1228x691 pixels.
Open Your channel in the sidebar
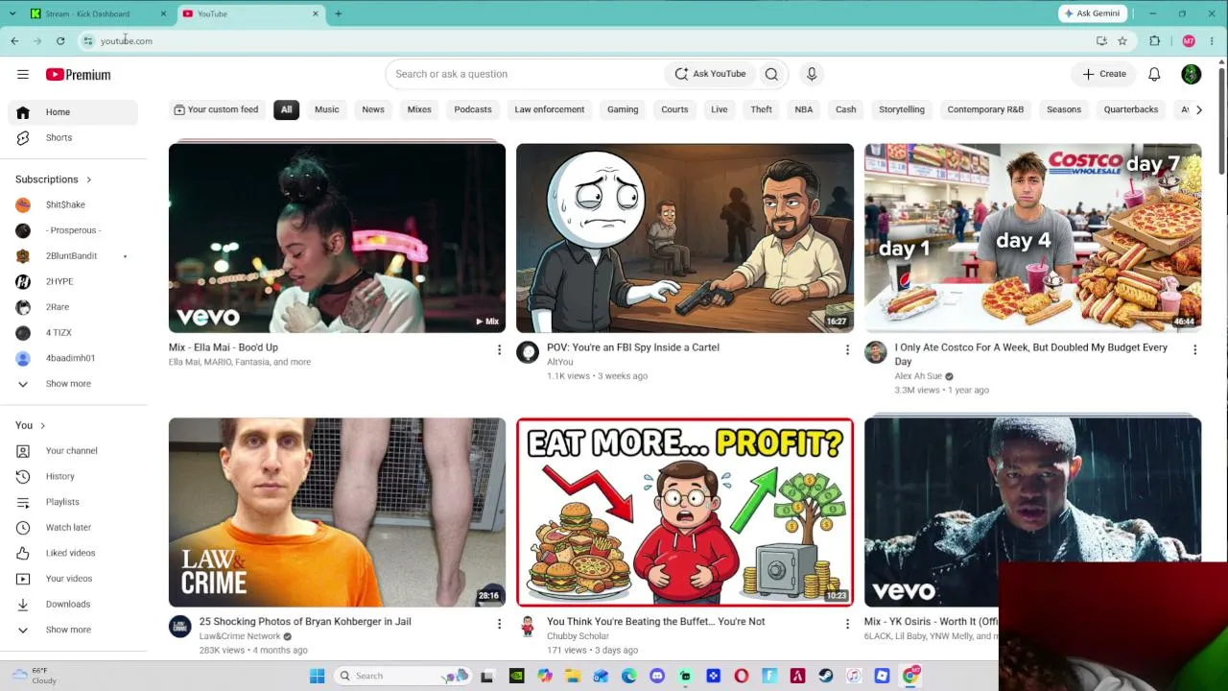(73, 451)
